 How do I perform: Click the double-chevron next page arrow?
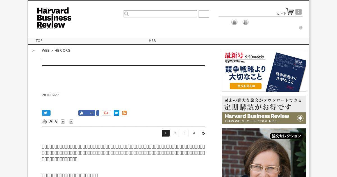203,133
